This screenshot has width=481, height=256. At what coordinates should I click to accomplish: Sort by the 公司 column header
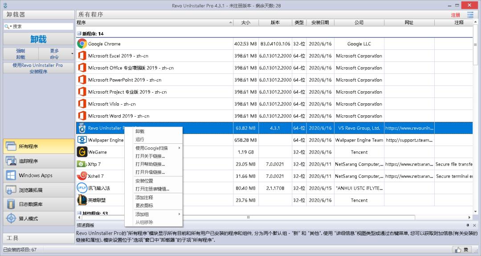tap(359, 22)
